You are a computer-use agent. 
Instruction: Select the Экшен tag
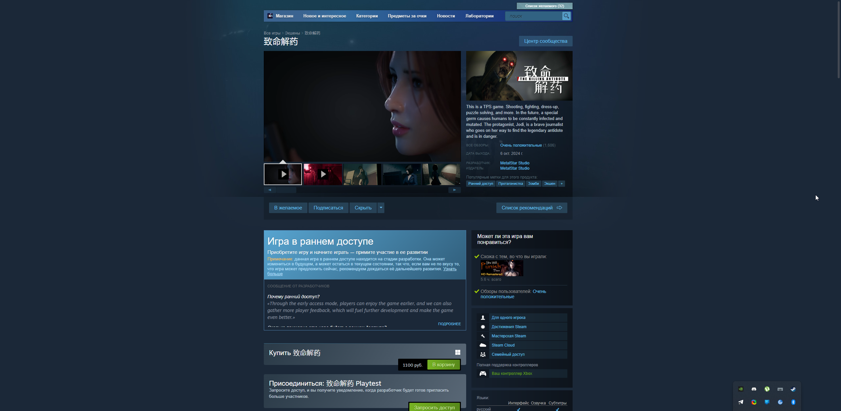click(x=550, y=184)
